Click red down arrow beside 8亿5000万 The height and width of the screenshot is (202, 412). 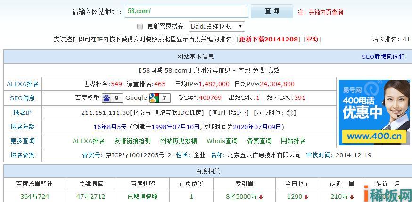pyautogui.click(x=261, y=197)
